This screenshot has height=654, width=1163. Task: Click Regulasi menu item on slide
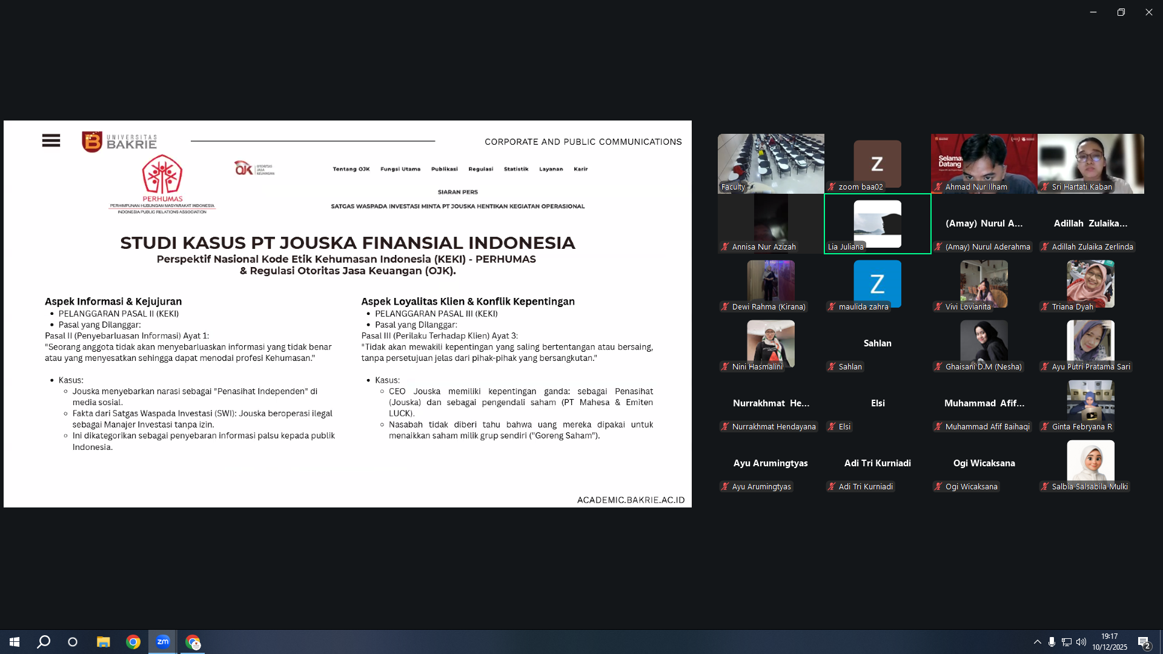tap(481, 169)
